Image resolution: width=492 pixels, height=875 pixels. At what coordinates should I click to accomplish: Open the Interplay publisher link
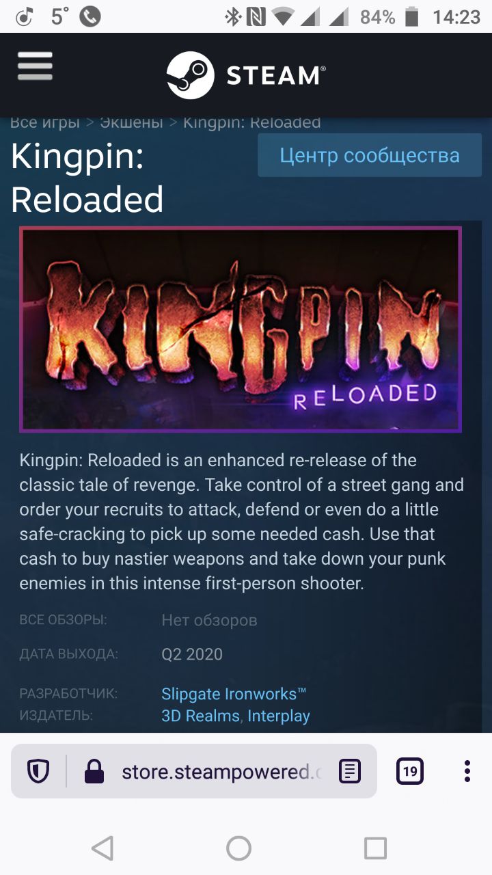click(279, 716)
